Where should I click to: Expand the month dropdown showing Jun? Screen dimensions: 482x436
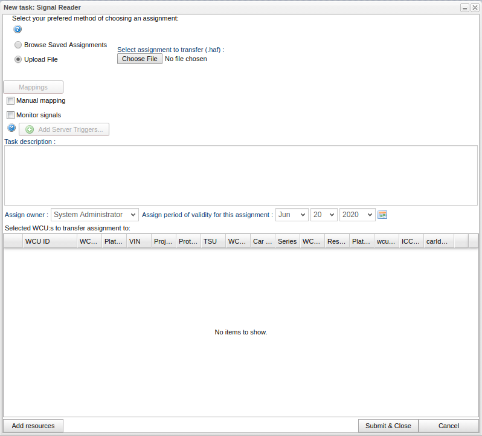(292, 215)
